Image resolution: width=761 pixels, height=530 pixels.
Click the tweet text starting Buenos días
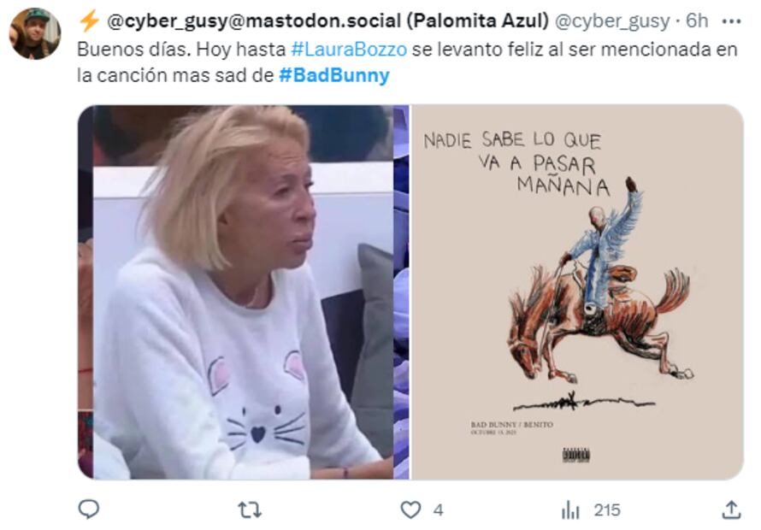407,62
